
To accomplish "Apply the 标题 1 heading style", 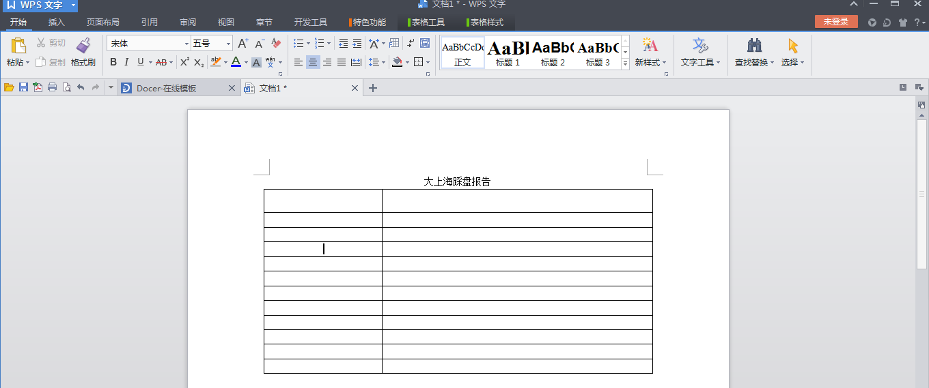I will click(x=508, y=53).
